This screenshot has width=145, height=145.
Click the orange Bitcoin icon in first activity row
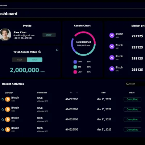(8, 99)
